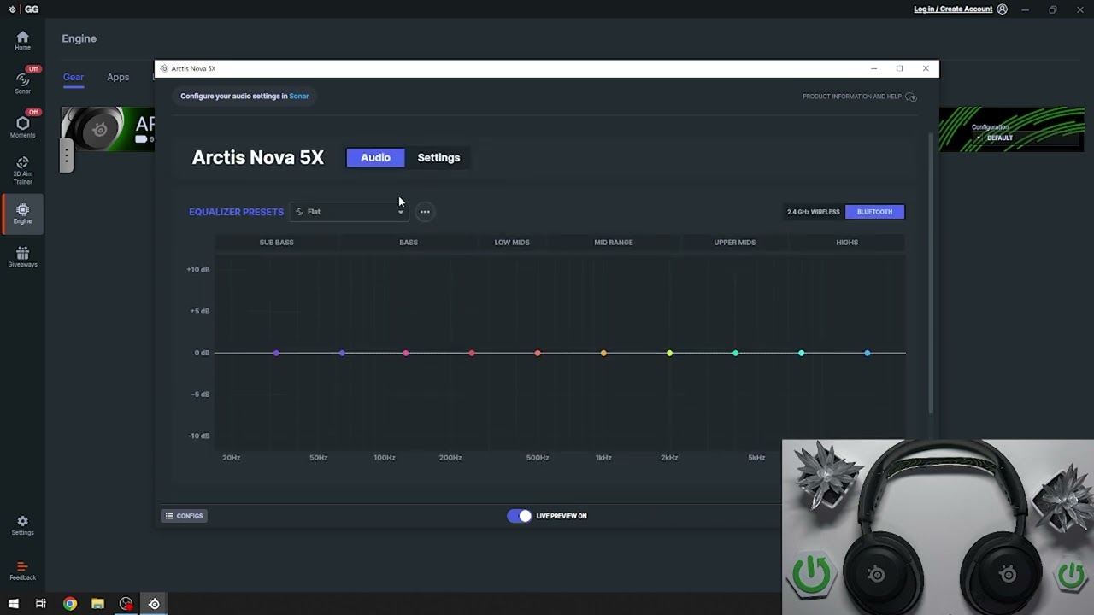
Task: Click the pink EQ point in Bass band
Action: [x=406, y=353]
